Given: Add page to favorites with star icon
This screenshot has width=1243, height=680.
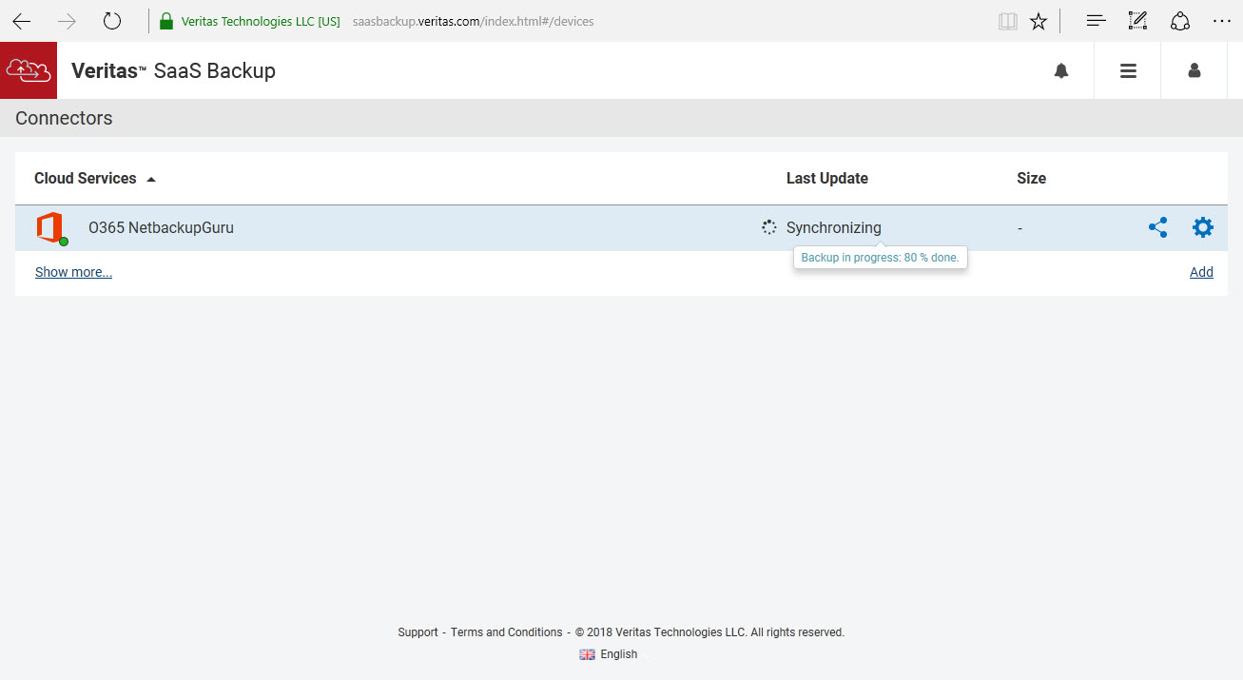Looking at the screenshot, I should tap(1039, 21).
